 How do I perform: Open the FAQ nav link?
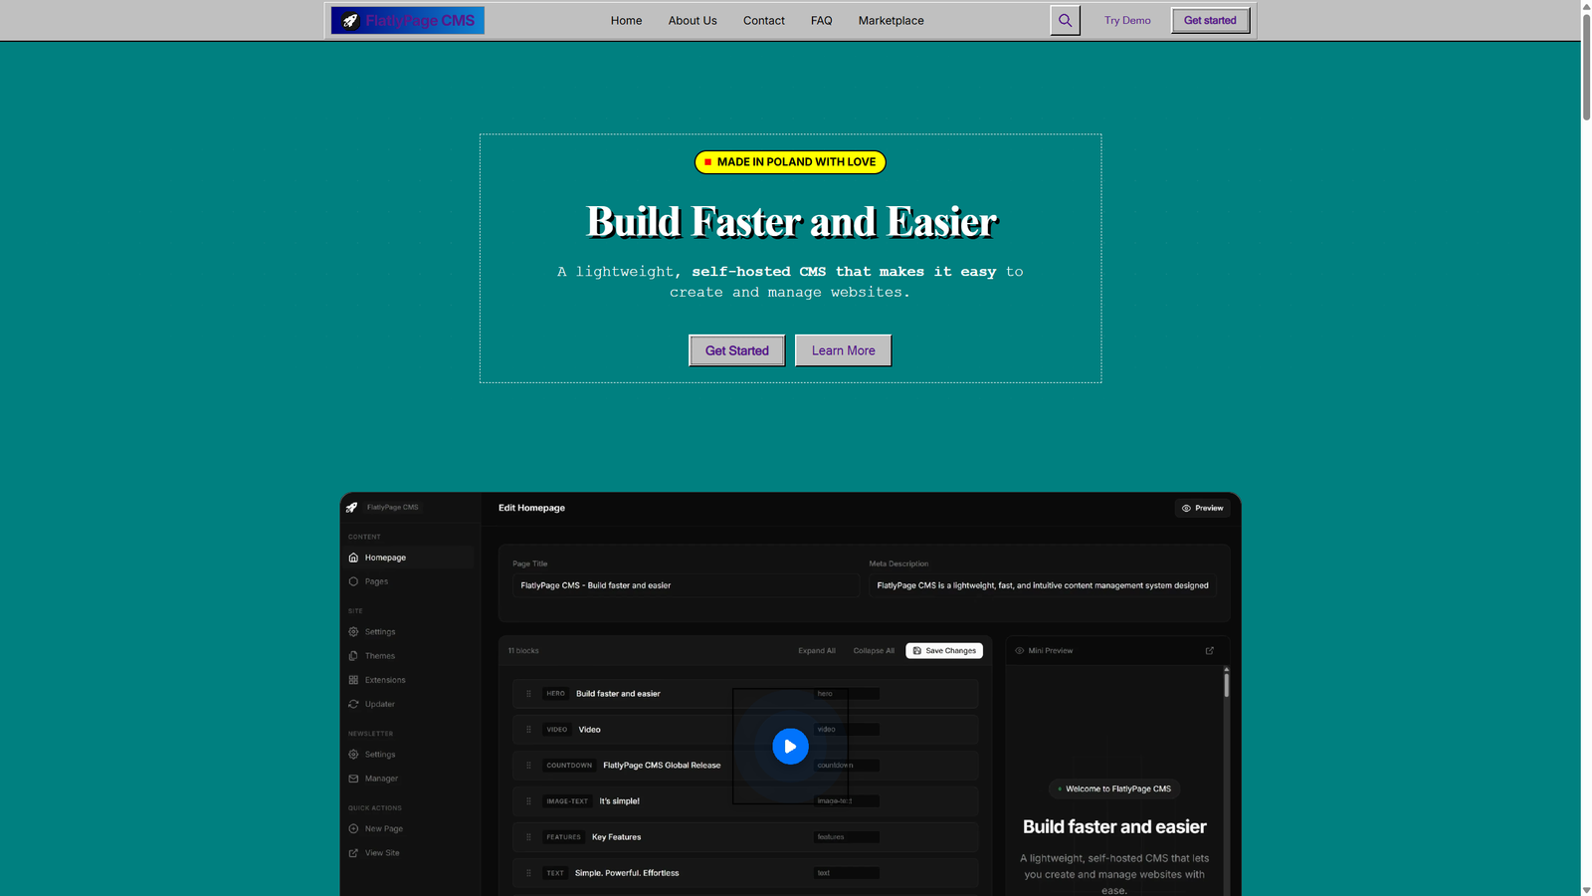coord(821,20)
